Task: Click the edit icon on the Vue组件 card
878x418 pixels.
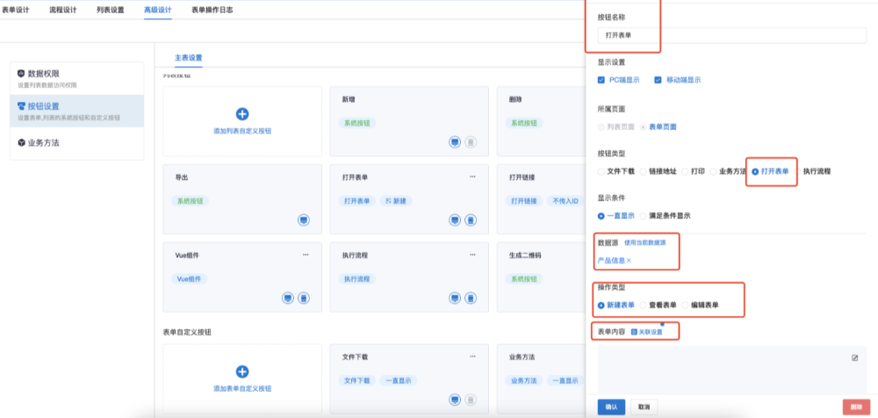Action: click(x=287, y=299)
